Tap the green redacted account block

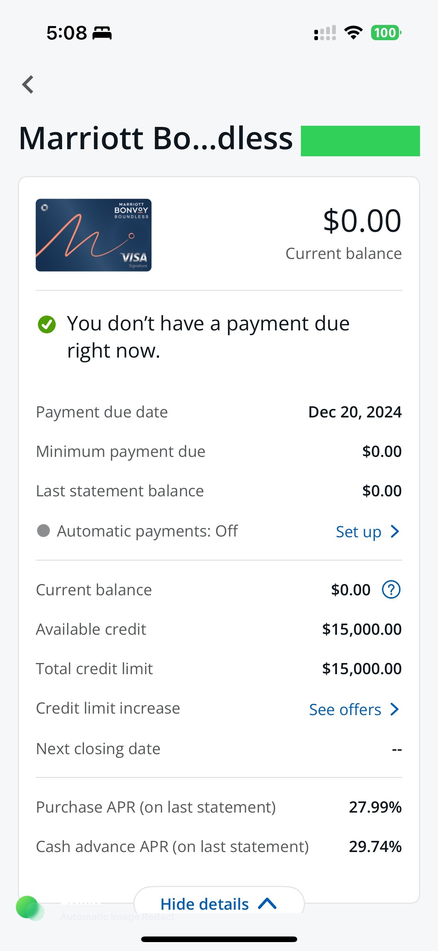point(360,141)
